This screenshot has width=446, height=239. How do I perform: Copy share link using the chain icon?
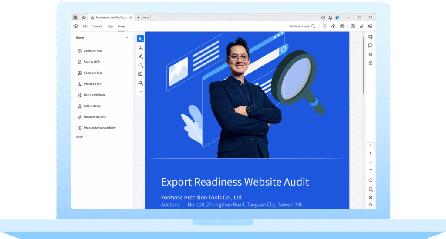tap(362, 27)
